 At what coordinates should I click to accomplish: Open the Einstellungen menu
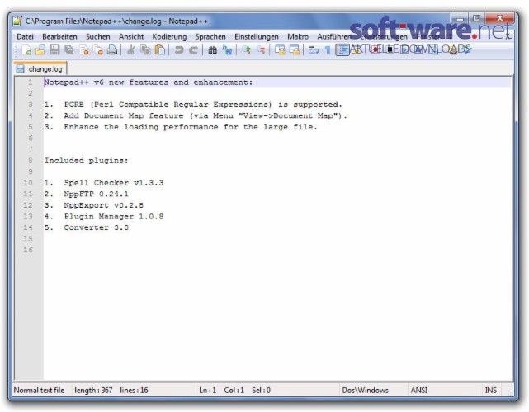[x=257, y=36]
